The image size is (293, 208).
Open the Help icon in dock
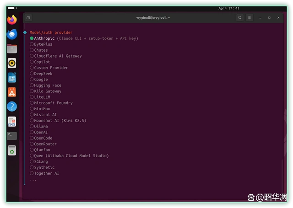12,107
